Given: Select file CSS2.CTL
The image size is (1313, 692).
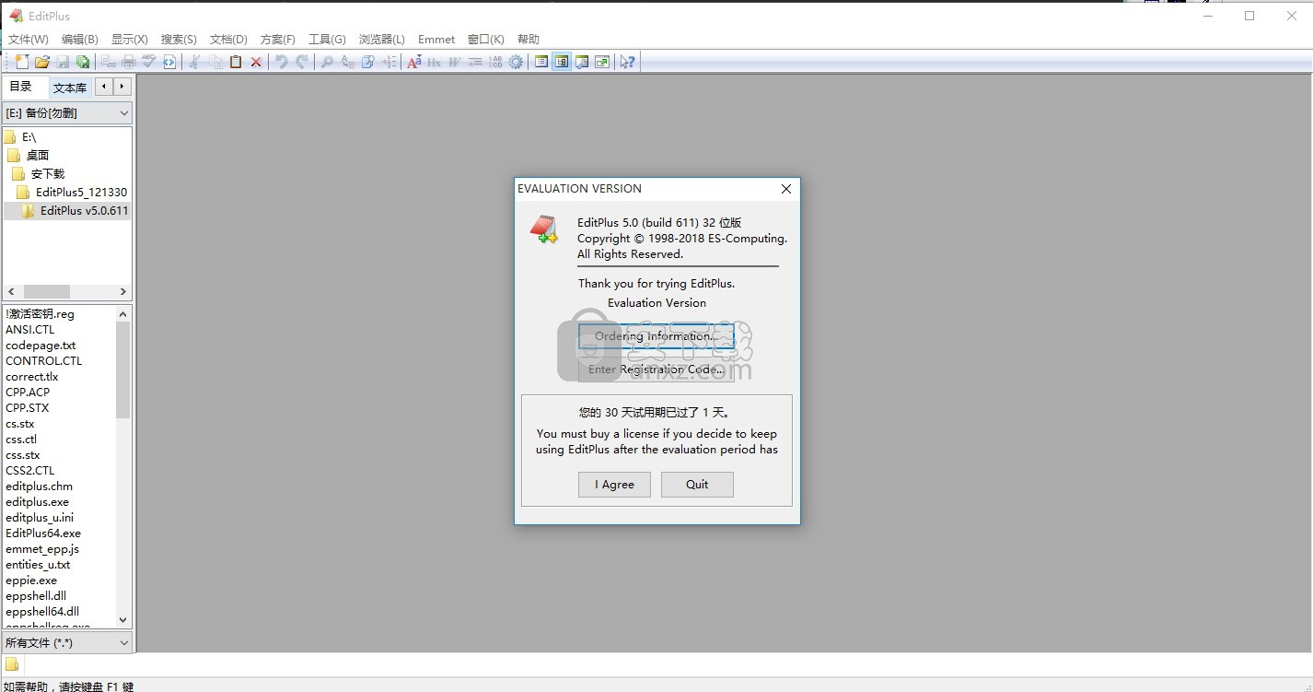Looking at the screenshot, I should [30, 471].
